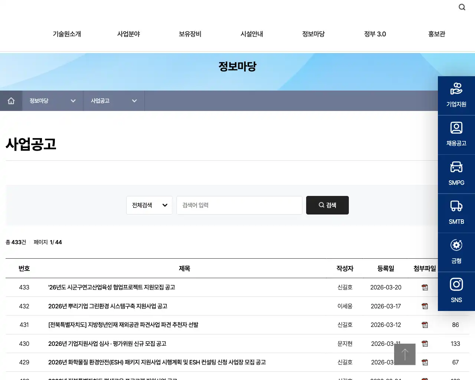Click the 금형 gear icon
This screenshot has height=380, width=475.
pyautogui.click(x=456, y=252)
